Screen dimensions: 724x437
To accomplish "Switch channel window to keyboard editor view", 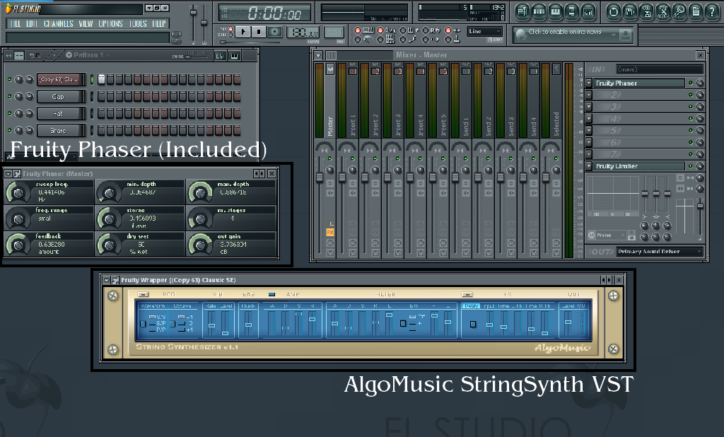I will [x=234, y=55].
